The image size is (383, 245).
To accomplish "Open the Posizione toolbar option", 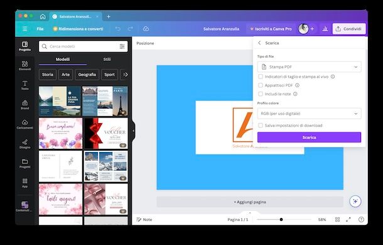I will tap(145, 43).
